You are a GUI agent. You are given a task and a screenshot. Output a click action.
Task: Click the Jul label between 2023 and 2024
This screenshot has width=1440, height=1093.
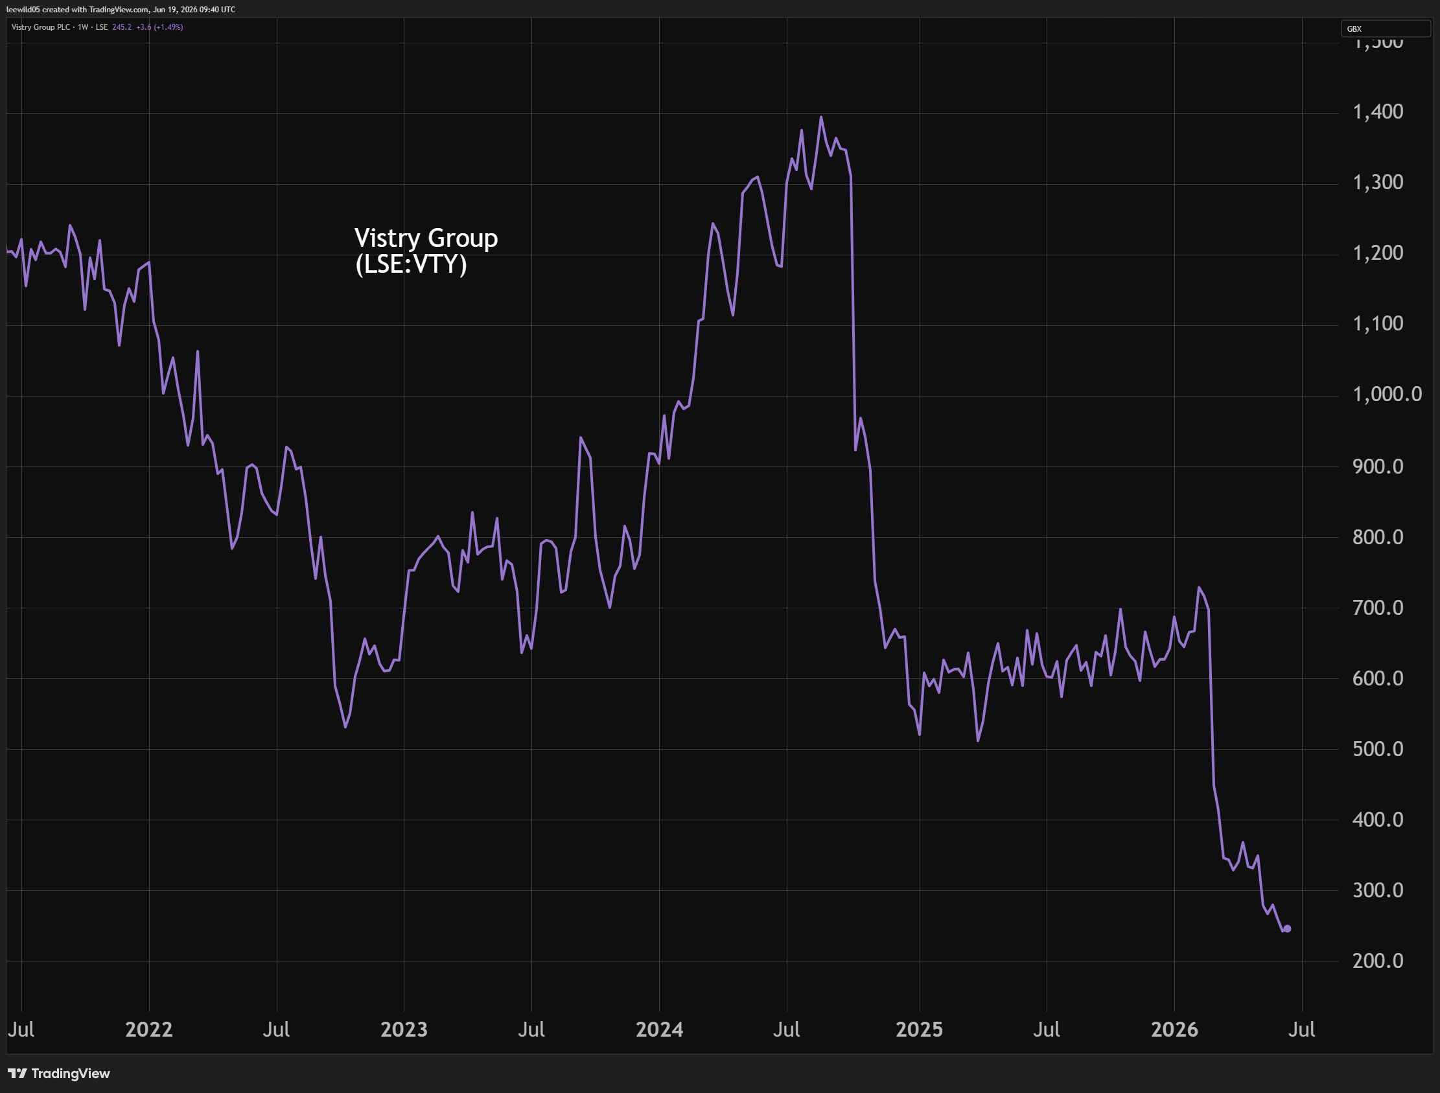[x=531, y=1030]
